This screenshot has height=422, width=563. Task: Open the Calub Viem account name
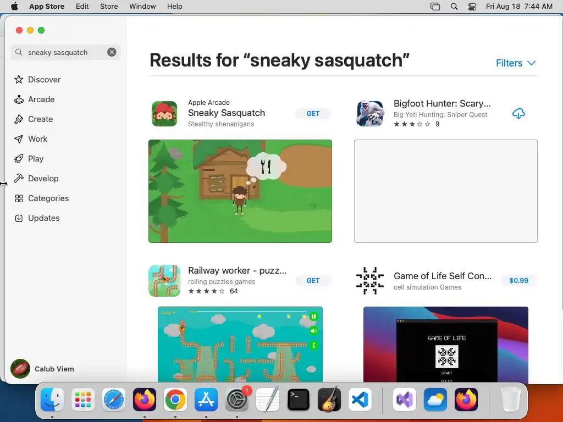[x=54, y=369]
